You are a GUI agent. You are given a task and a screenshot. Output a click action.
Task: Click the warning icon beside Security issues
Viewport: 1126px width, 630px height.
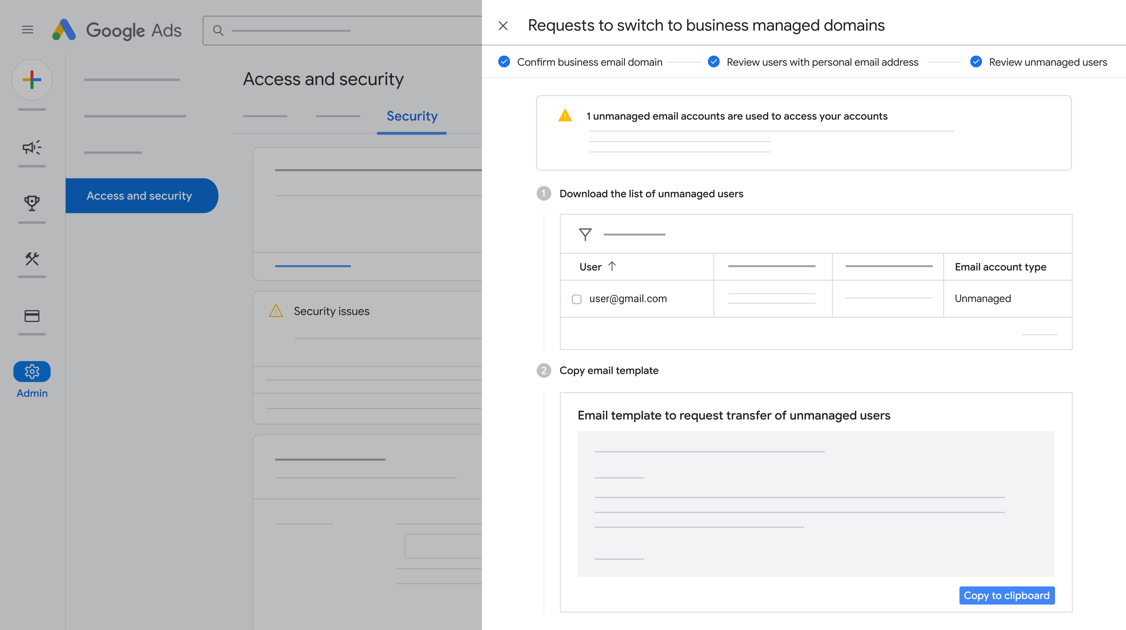tap(276, 311)
